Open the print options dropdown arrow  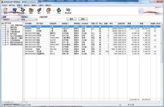(x=54, y=11)
